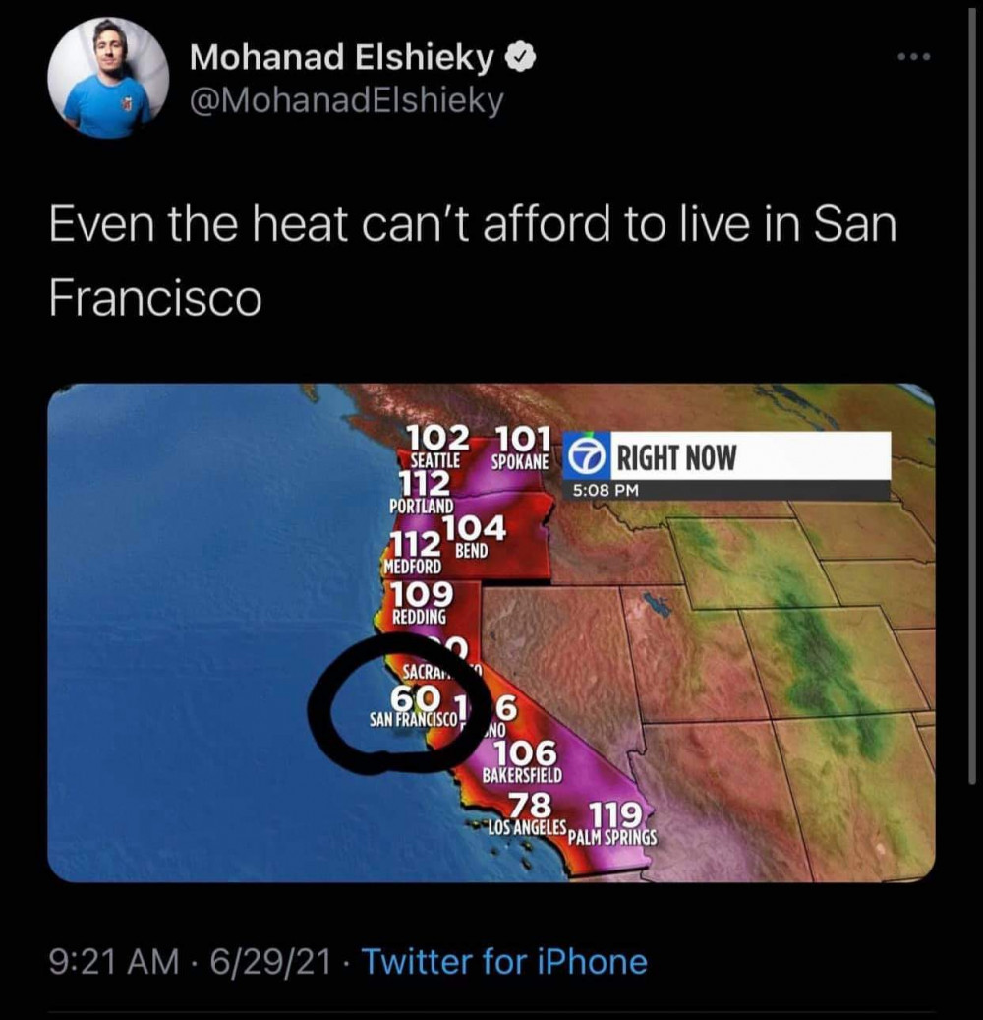Click the verified badge next to name

(521, 59)
